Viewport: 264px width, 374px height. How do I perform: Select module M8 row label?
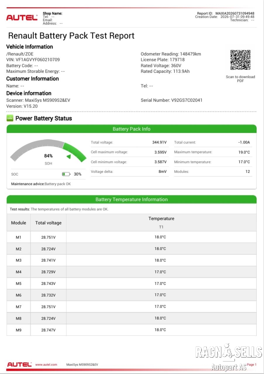[19, 318]
